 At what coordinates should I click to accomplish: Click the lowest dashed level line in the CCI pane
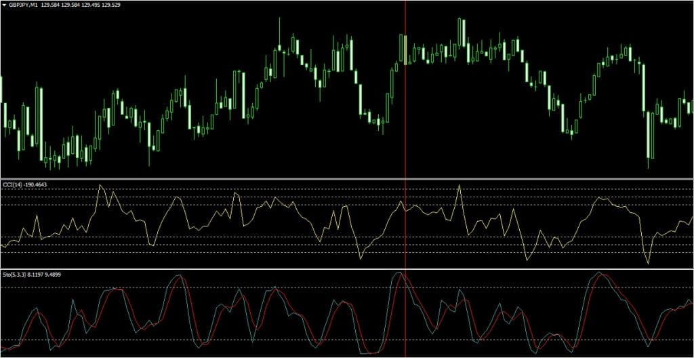tap(203, 254)
